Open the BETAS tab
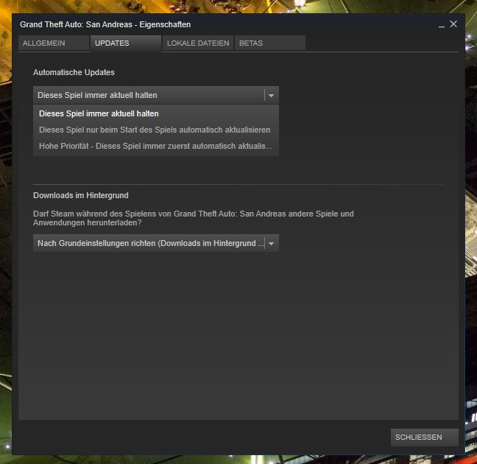This screenshot has width=477, height=464. pyautogui.click(x=270, y=43)
